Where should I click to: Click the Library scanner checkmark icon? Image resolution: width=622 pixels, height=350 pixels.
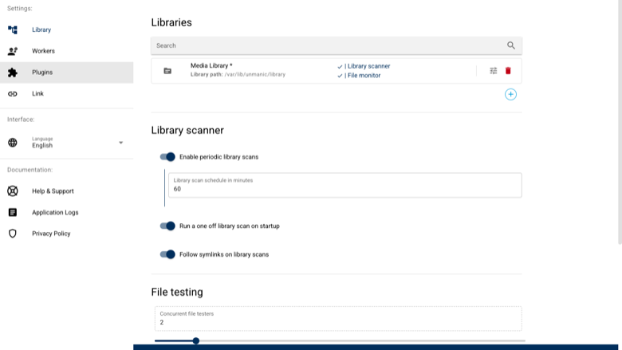(340, 67)
